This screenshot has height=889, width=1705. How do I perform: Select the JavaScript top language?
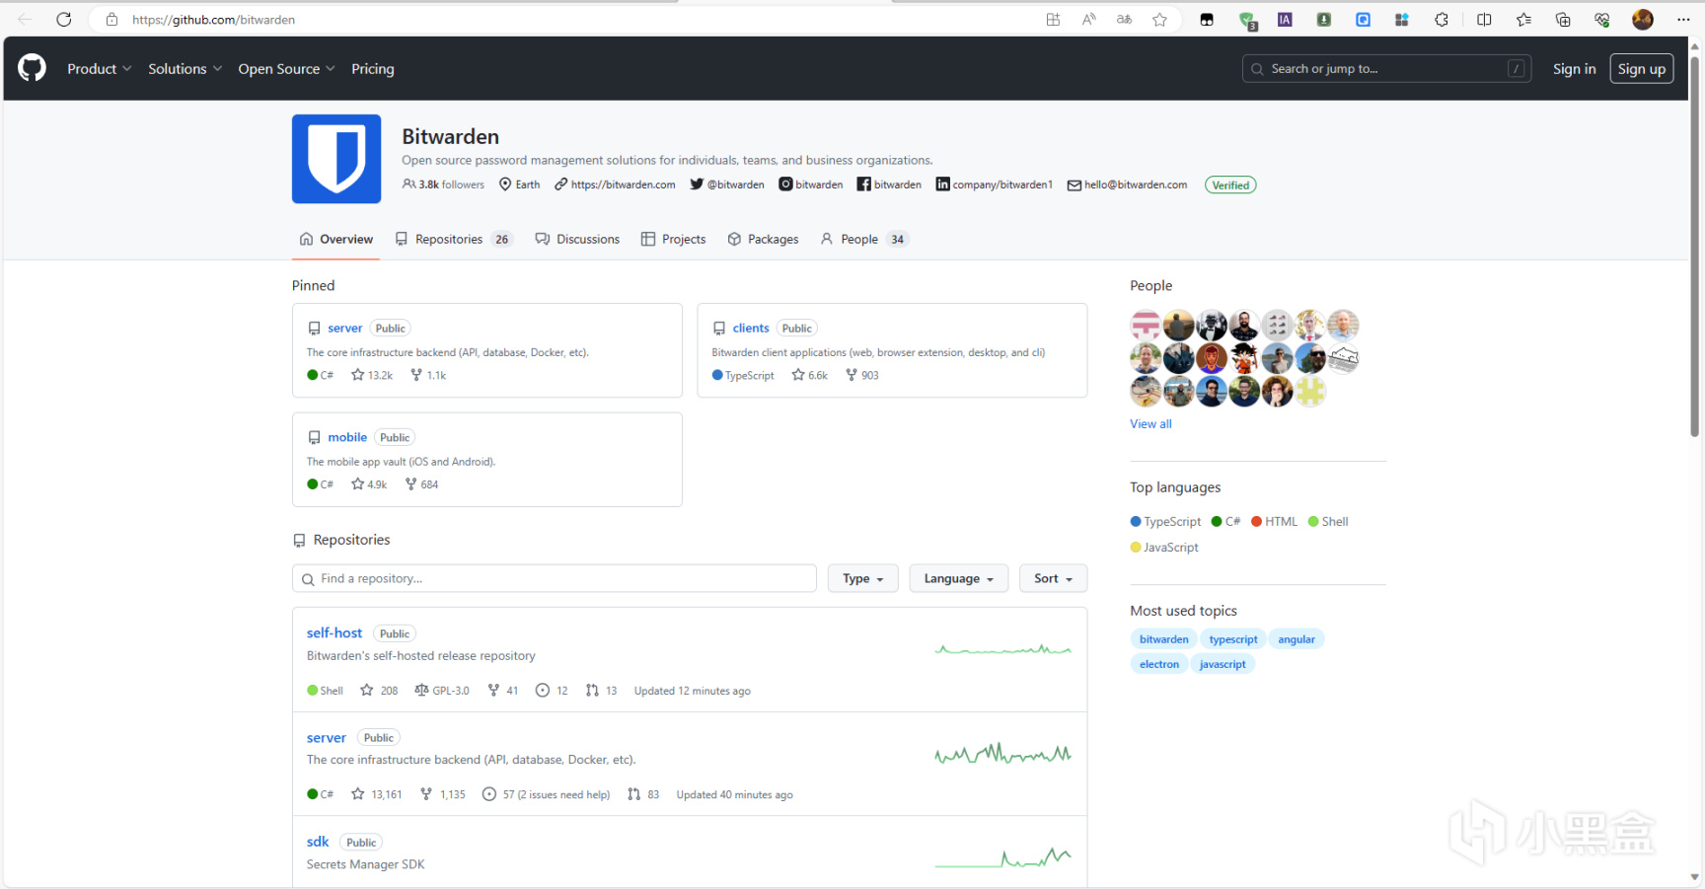[1164, 548]
